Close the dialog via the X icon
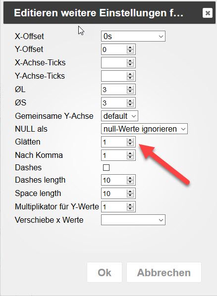Screen dimensions: 217x296 coord(208,13)
